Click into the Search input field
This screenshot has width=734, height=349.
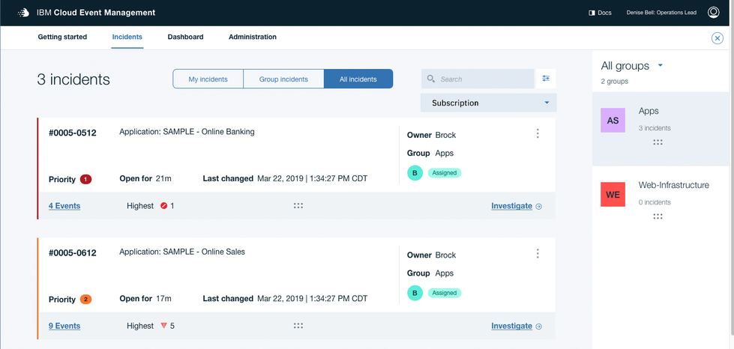pos(478,79)
